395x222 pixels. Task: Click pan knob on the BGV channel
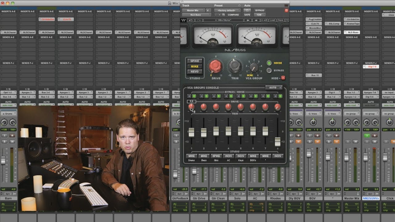[313, 122]
